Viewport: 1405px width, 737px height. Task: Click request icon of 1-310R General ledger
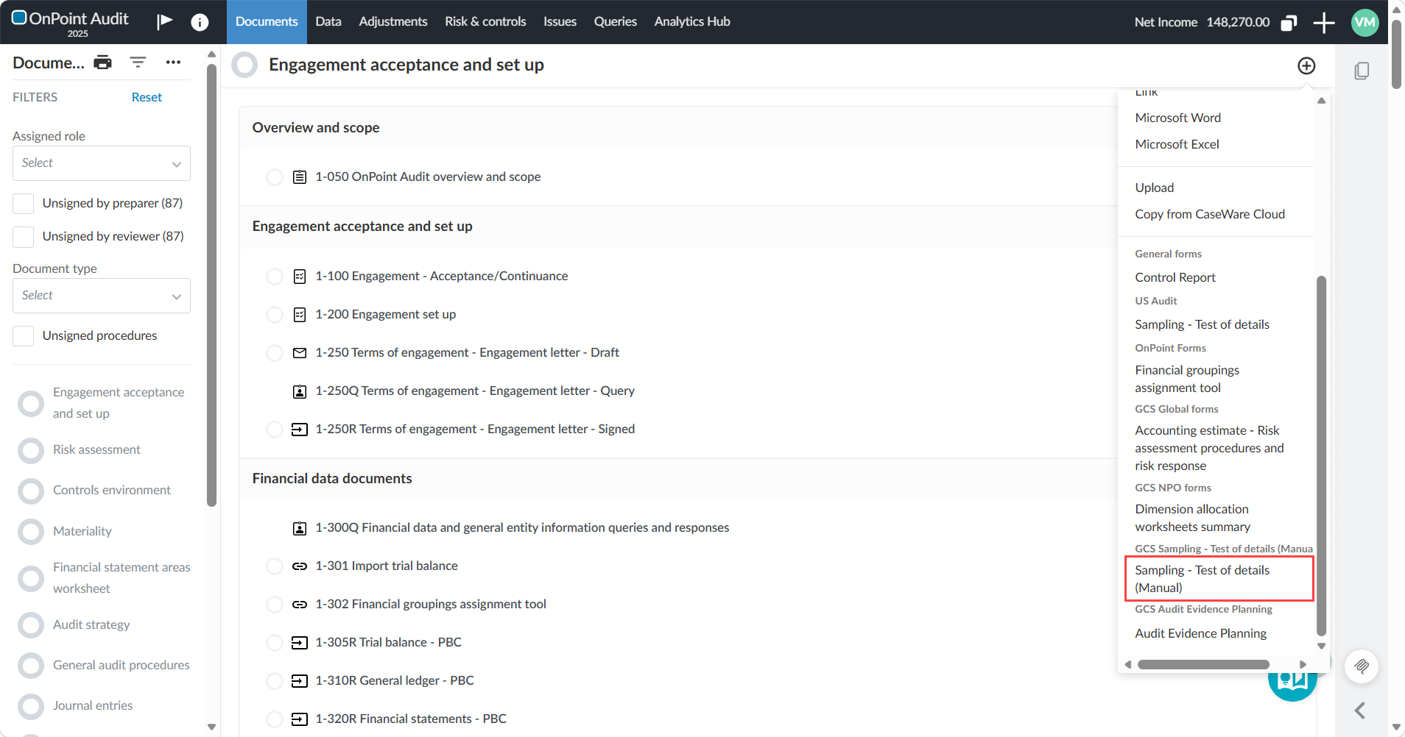coord(300,681)
